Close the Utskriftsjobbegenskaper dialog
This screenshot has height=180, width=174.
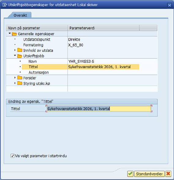169,5
